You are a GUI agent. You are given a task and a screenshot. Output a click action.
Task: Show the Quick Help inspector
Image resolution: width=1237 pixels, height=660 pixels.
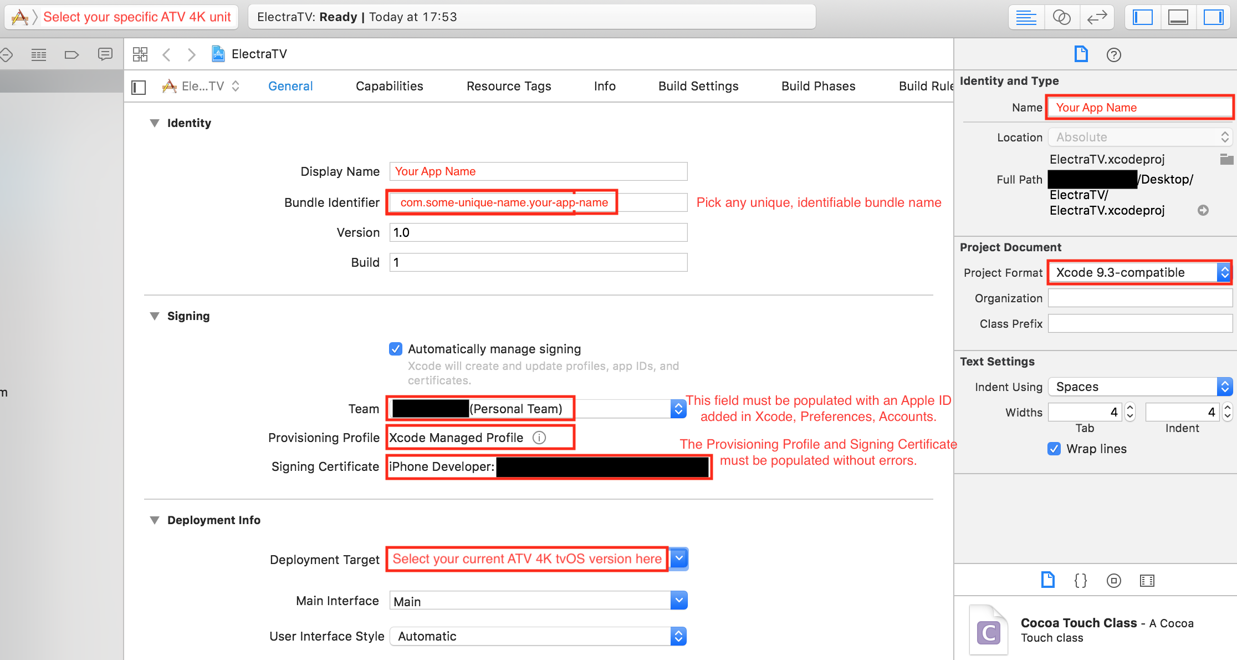point(1114,55)
